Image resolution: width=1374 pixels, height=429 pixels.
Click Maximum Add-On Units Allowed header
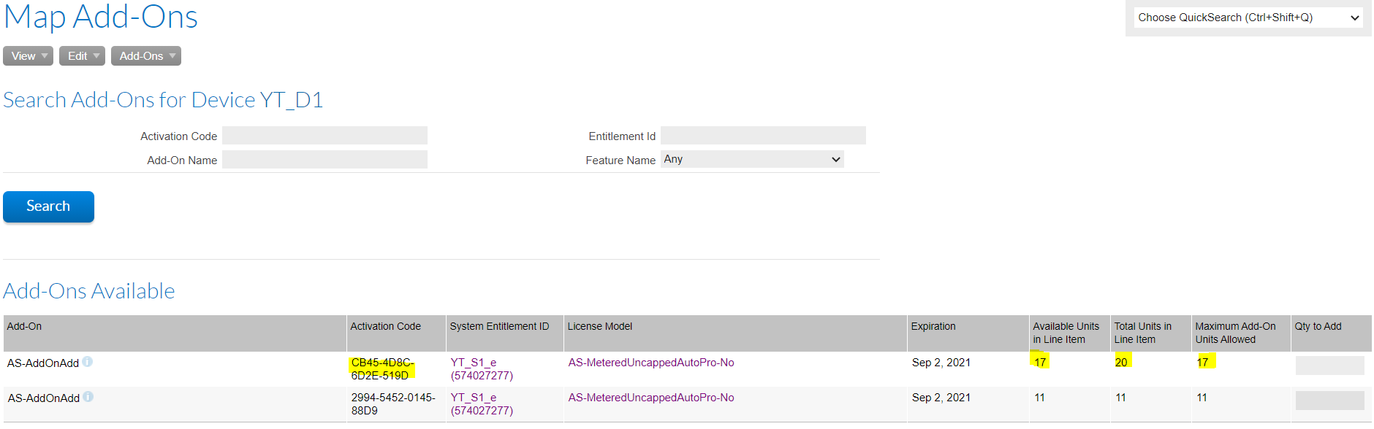pos(1241,333)
